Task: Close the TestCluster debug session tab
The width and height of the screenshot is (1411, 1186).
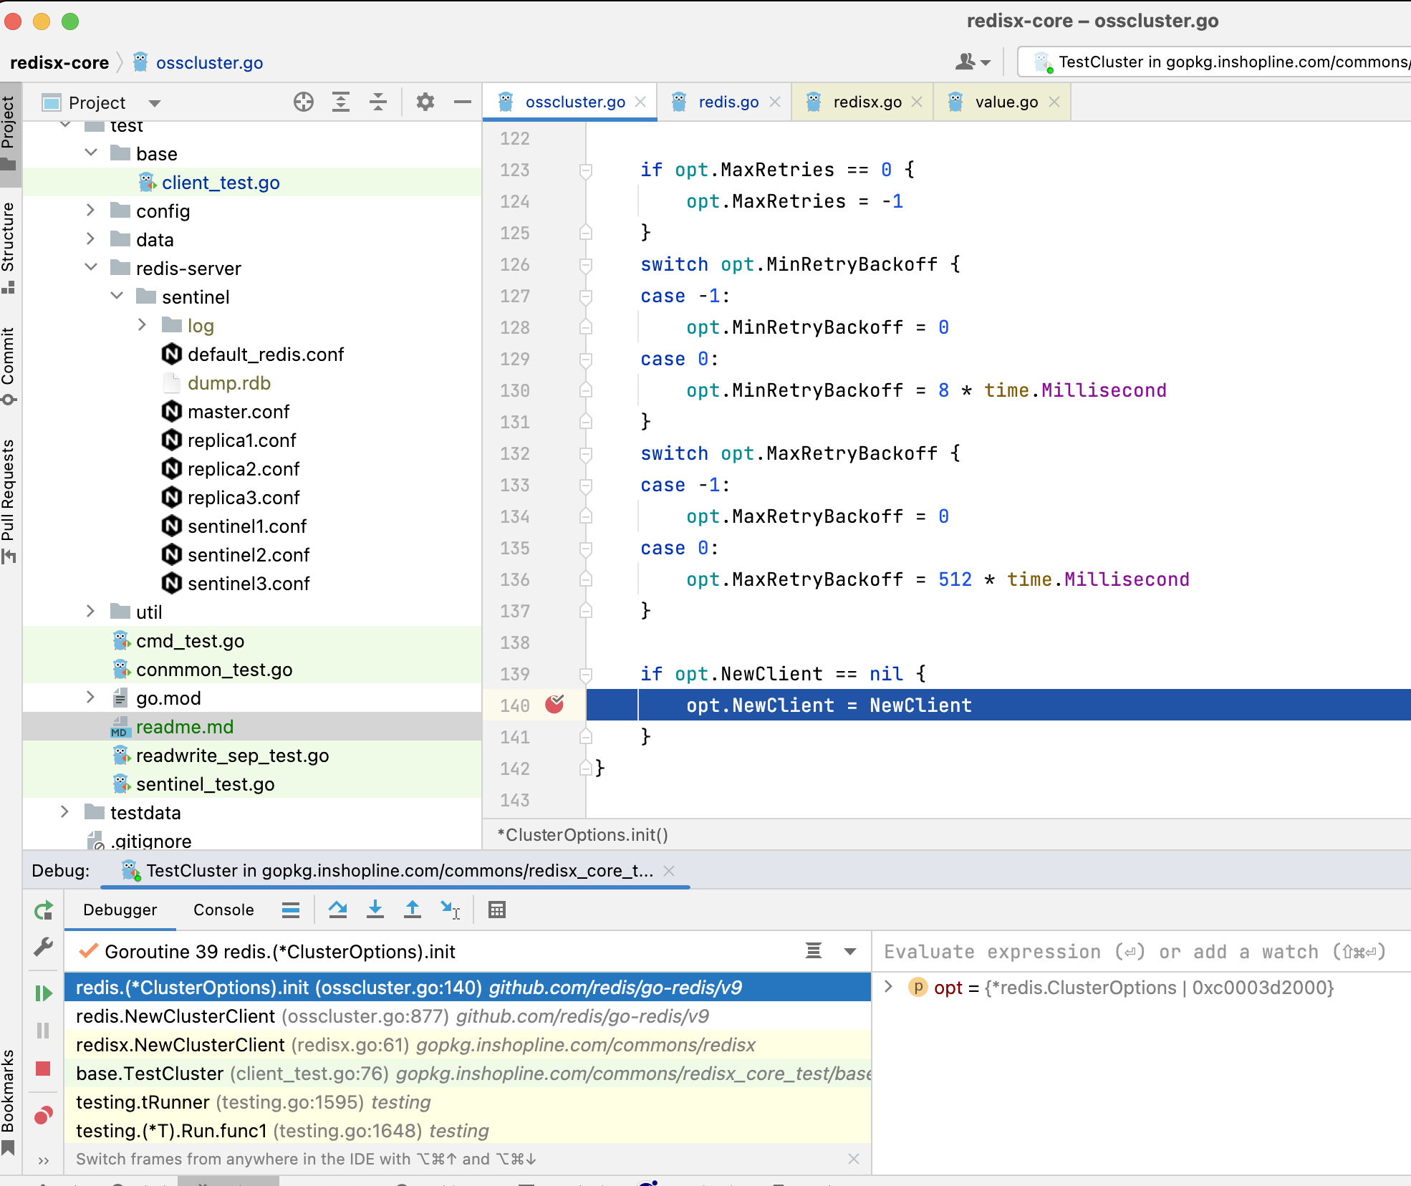Action: [669, 871]
